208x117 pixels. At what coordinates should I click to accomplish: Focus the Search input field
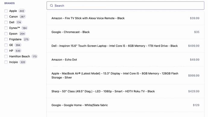pos(125,5)
